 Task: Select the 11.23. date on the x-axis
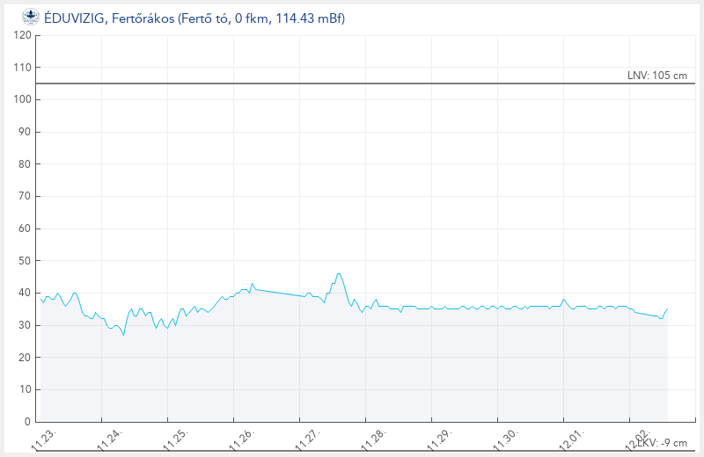(44, 439)
